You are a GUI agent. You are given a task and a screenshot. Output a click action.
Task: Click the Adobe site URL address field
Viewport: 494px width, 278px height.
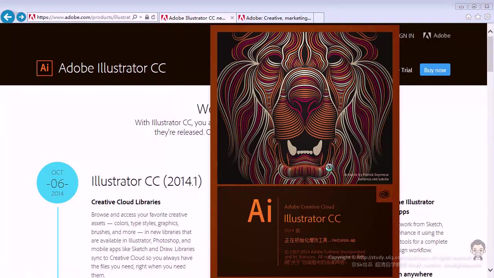pos(83,17)
